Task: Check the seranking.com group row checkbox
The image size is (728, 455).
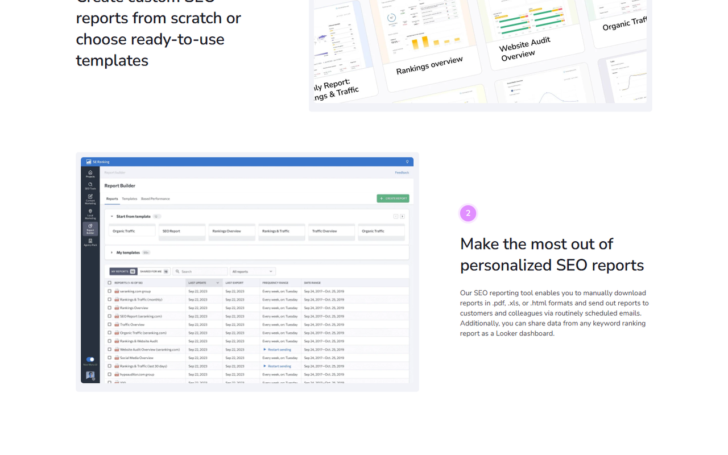Action: [110, 291]
